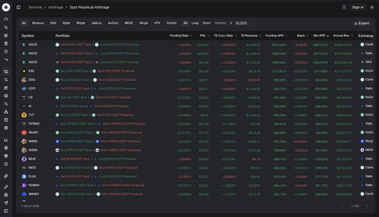Open the swap arrows icon in sidebar
The width and height of the screenshot is (379, 217).
[x=6, y=80]
